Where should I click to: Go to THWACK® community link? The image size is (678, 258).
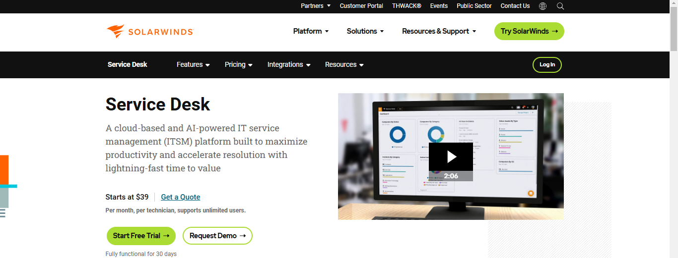(x=407, y=6)
